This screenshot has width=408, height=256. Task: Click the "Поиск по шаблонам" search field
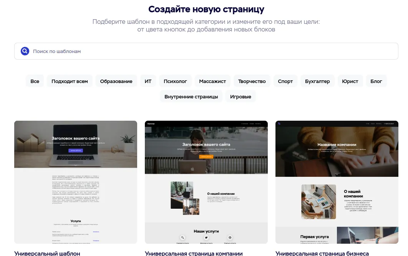(154, 51)
